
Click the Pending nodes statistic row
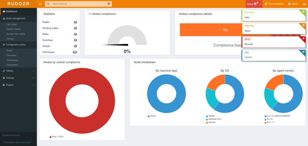[x=60, y=28]
